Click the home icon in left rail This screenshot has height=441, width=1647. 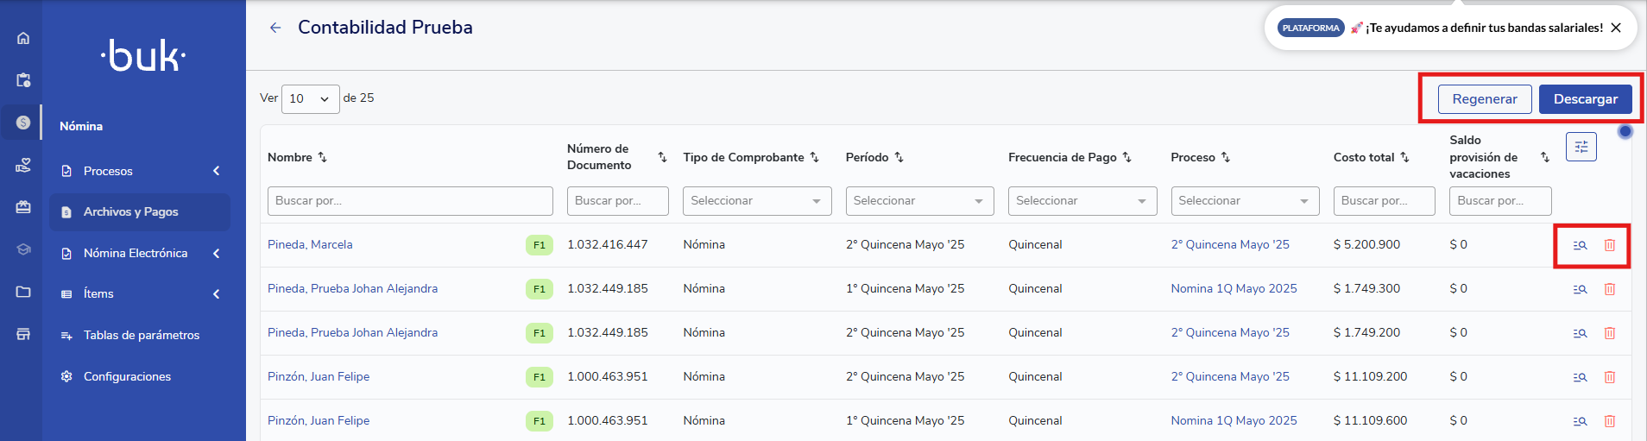(23, 38)
